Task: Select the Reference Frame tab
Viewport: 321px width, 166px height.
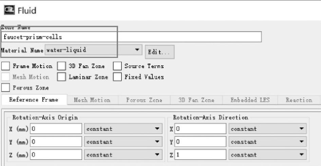Action: click(x=34, y=100)
